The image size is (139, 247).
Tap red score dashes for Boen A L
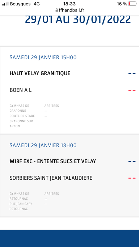click(x=132, y=90)
